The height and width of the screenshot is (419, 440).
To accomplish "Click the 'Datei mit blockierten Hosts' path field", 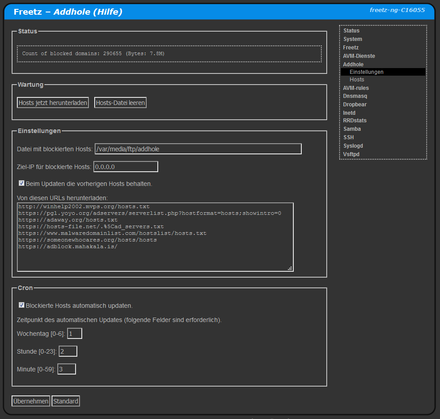I will (x=198, y=149).
